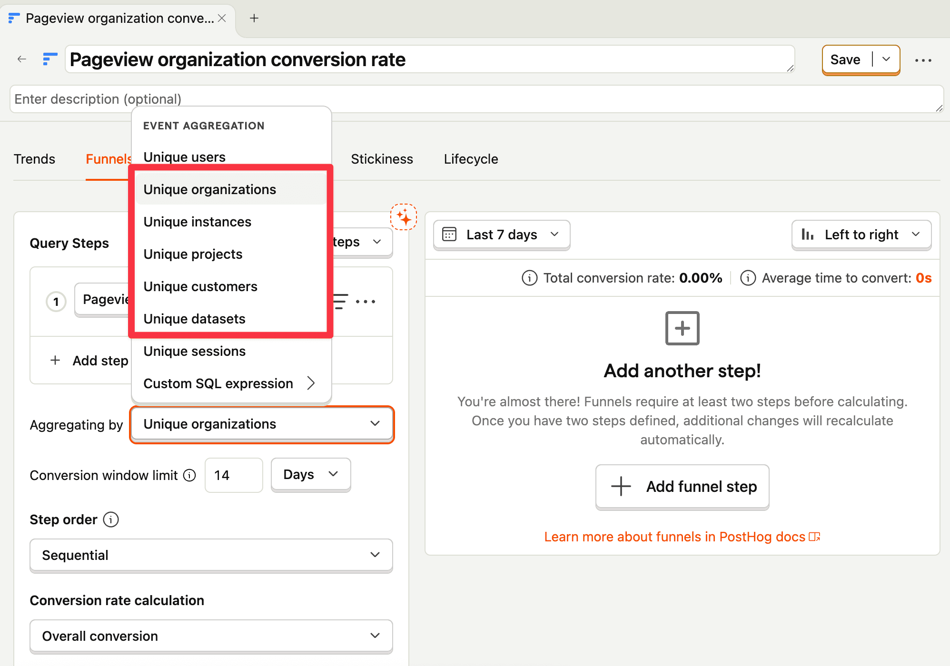Image resolution: width=950 pixels, height=666 pixels.
Task: Click the AI sparkle assistant icon
Action: tap(404, 217)
